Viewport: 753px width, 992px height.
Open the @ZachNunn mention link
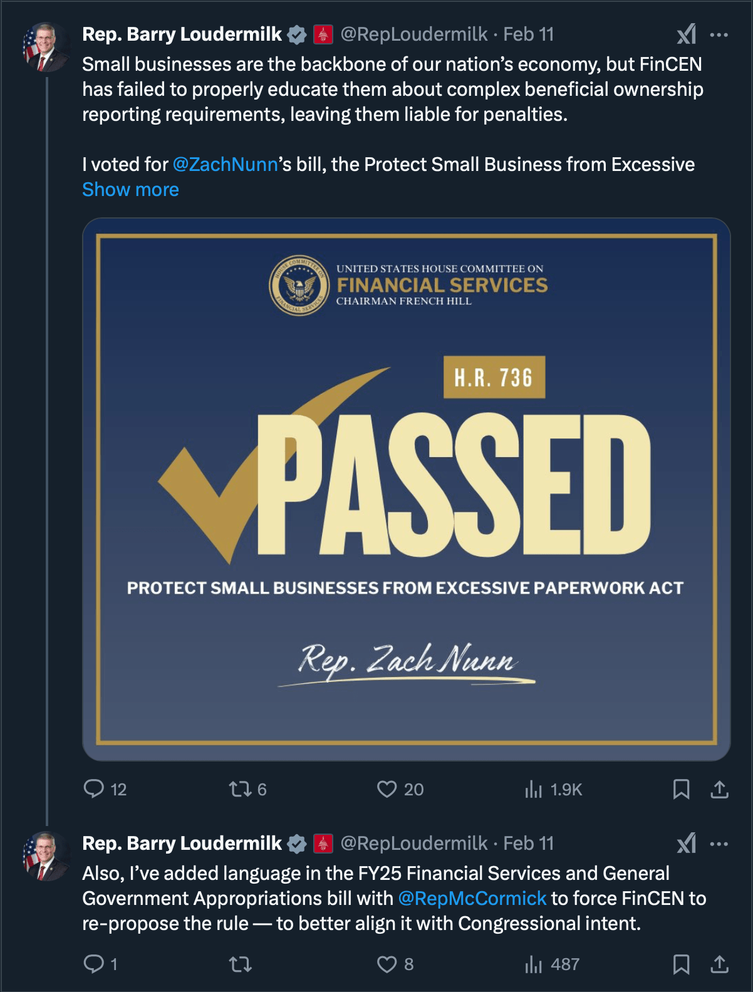(225, 164)
